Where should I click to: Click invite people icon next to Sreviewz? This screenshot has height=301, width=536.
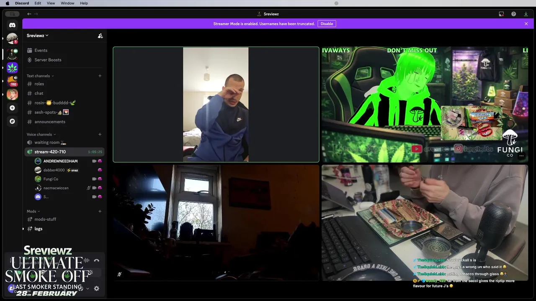pyautogui.click(x=100, y=36)
